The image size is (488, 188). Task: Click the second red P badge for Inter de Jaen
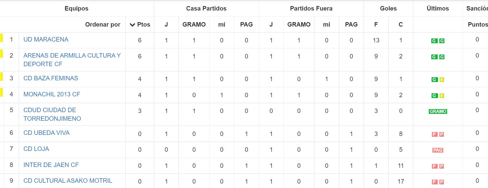coord(442,166)
